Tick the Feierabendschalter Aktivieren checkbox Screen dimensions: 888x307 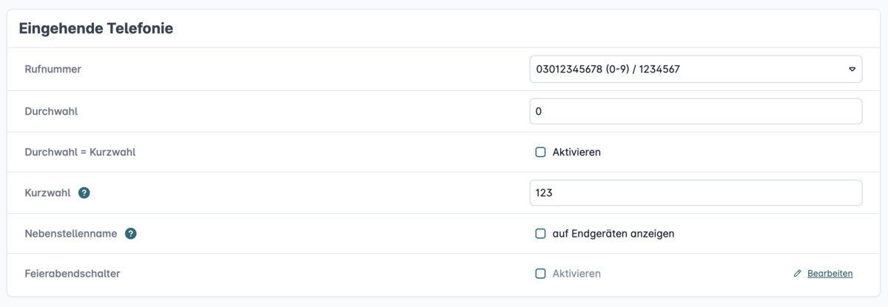click(x=540, y=274)
